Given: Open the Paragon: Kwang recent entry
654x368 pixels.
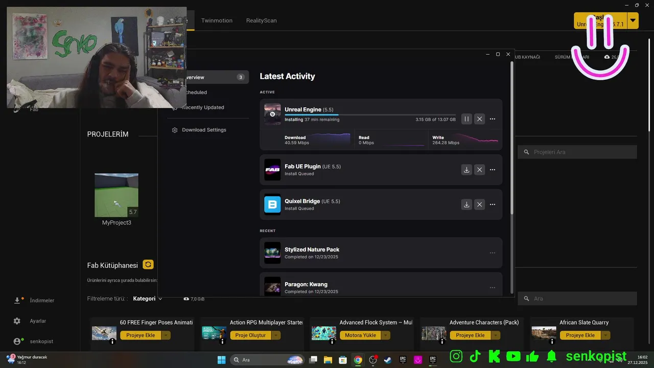Looking at the screenshot, I should (x=381, y=285).
